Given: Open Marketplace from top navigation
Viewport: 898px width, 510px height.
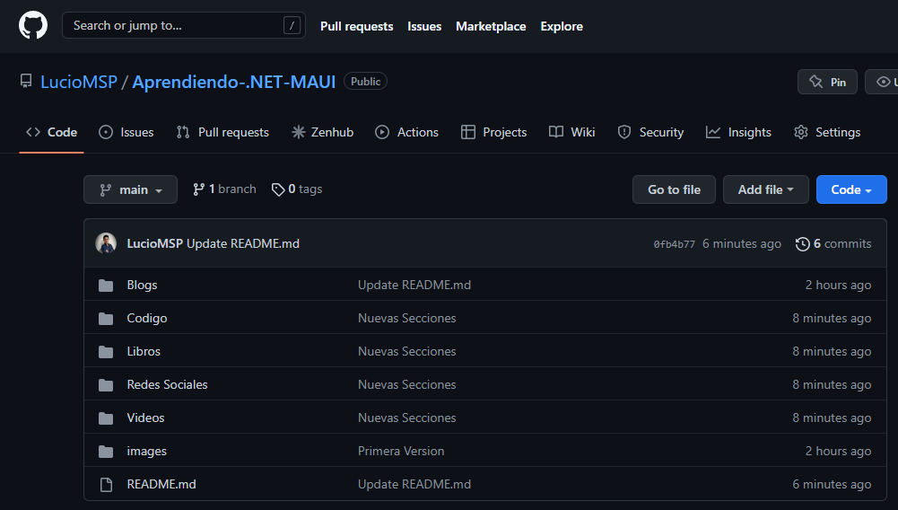Looking at the screenshot, I should pyautogui.click(x=491, y=26).
